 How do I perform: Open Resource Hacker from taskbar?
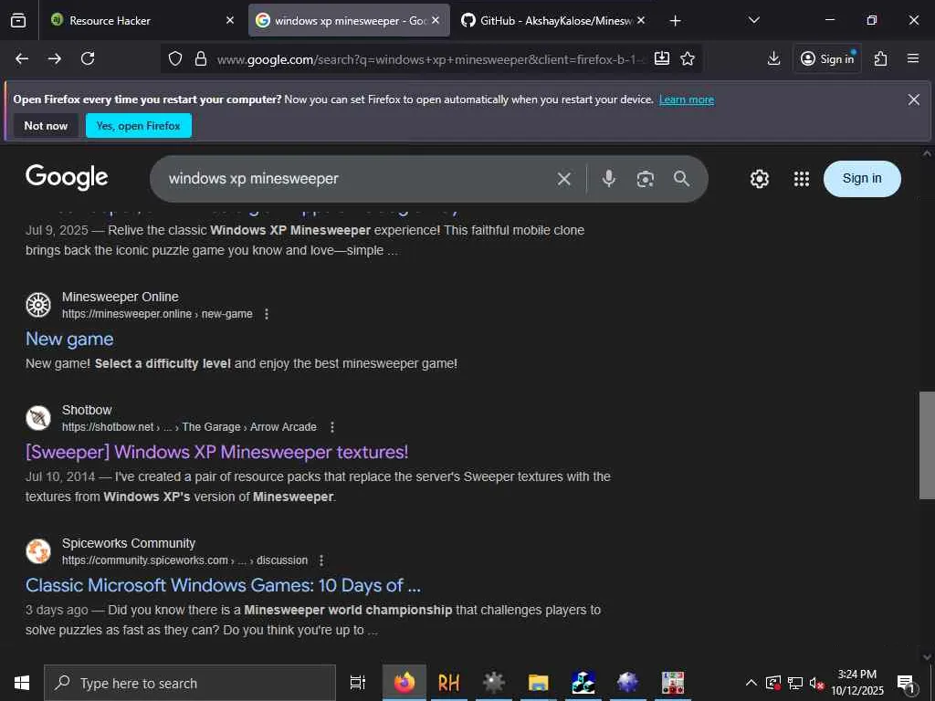[449, 683]
